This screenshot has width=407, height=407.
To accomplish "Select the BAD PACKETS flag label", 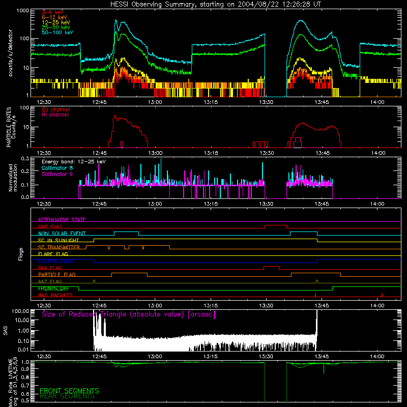I will 55,295.
